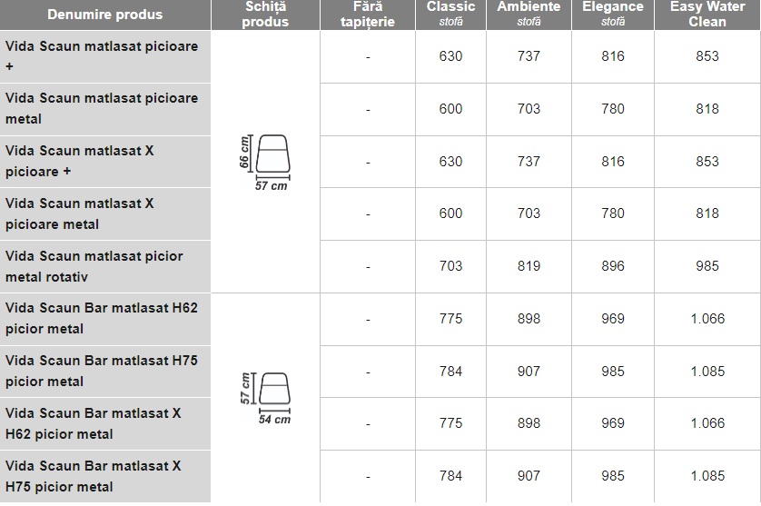Screen dimensions: 761x506
Task: Select the Ambiente stofă column header
Action: point(529,15)
